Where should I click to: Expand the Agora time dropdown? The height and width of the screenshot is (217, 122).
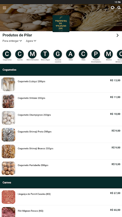pos(31,41)
